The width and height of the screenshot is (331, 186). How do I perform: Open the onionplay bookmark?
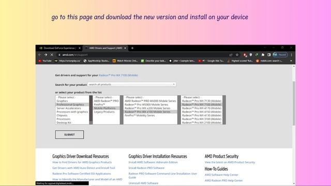(x=67, y=61)
